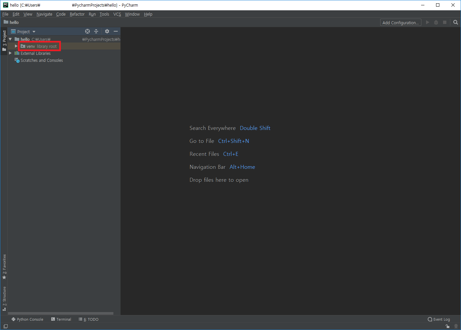Viewport: 461px width, 330px height.
Task: Open the Refactor menu
Action: (x=77, y=14)
